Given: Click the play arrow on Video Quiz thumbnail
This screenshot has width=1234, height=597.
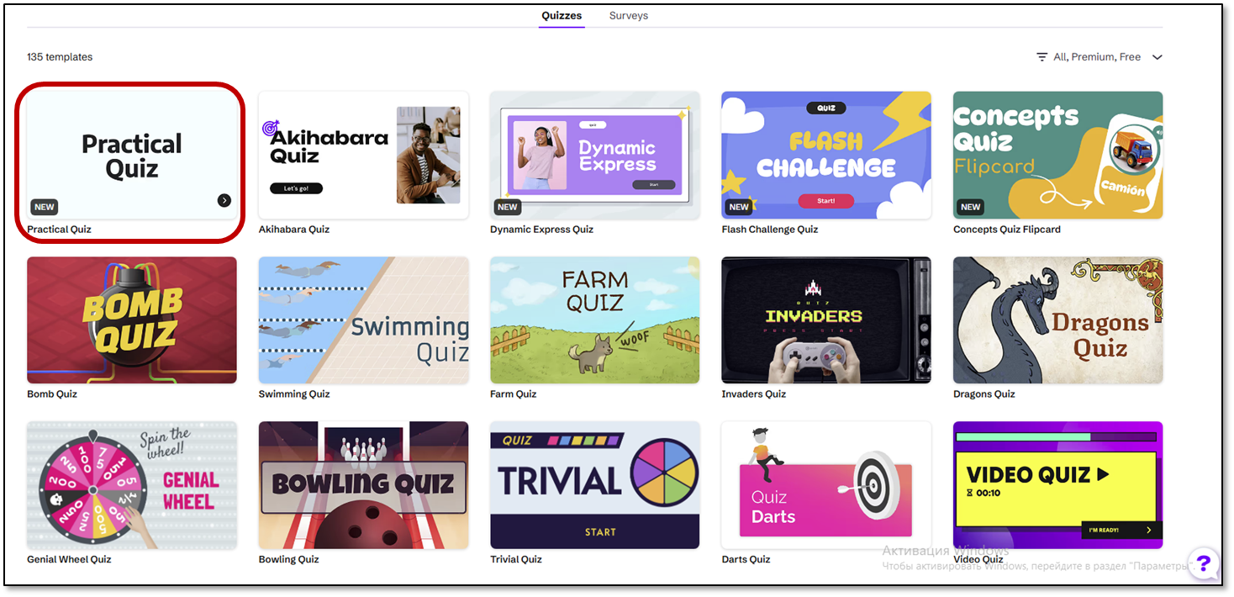Looking at the screenshot, I should point(1103,474).
